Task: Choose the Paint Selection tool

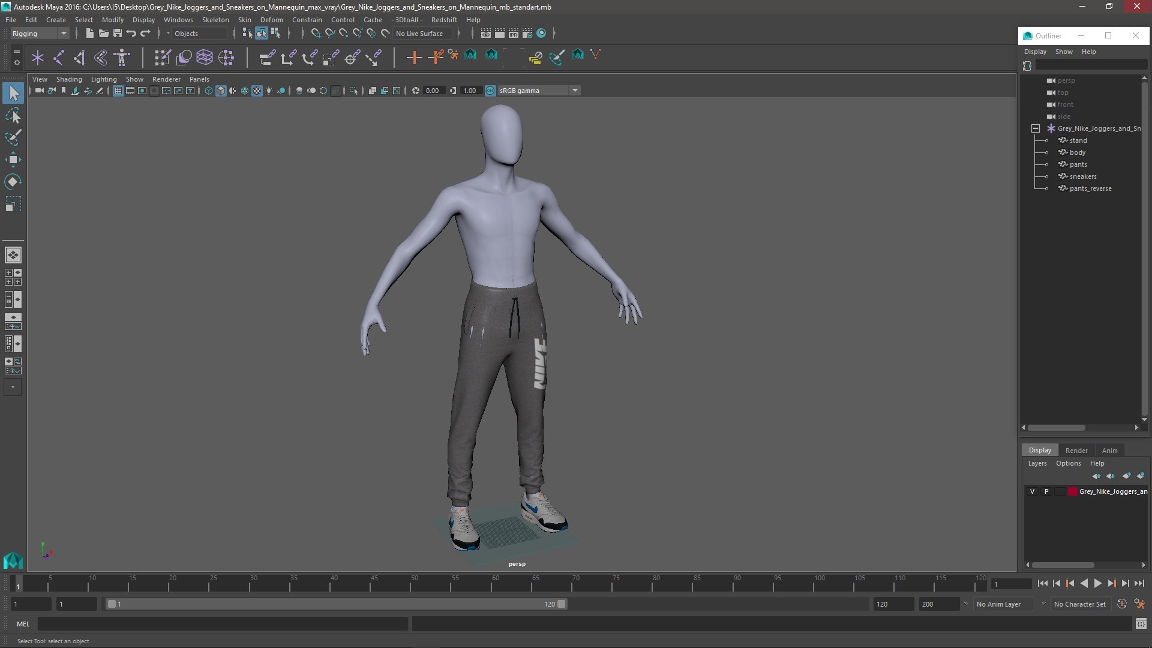Action: (13, 137)
